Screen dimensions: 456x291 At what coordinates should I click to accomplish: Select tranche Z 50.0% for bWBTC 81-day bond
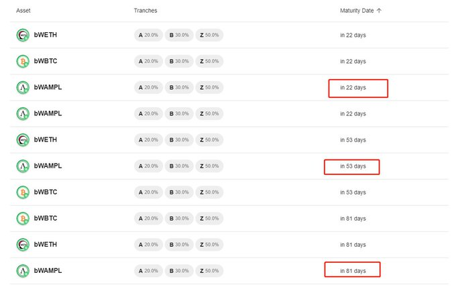click(x=209, y=218)
